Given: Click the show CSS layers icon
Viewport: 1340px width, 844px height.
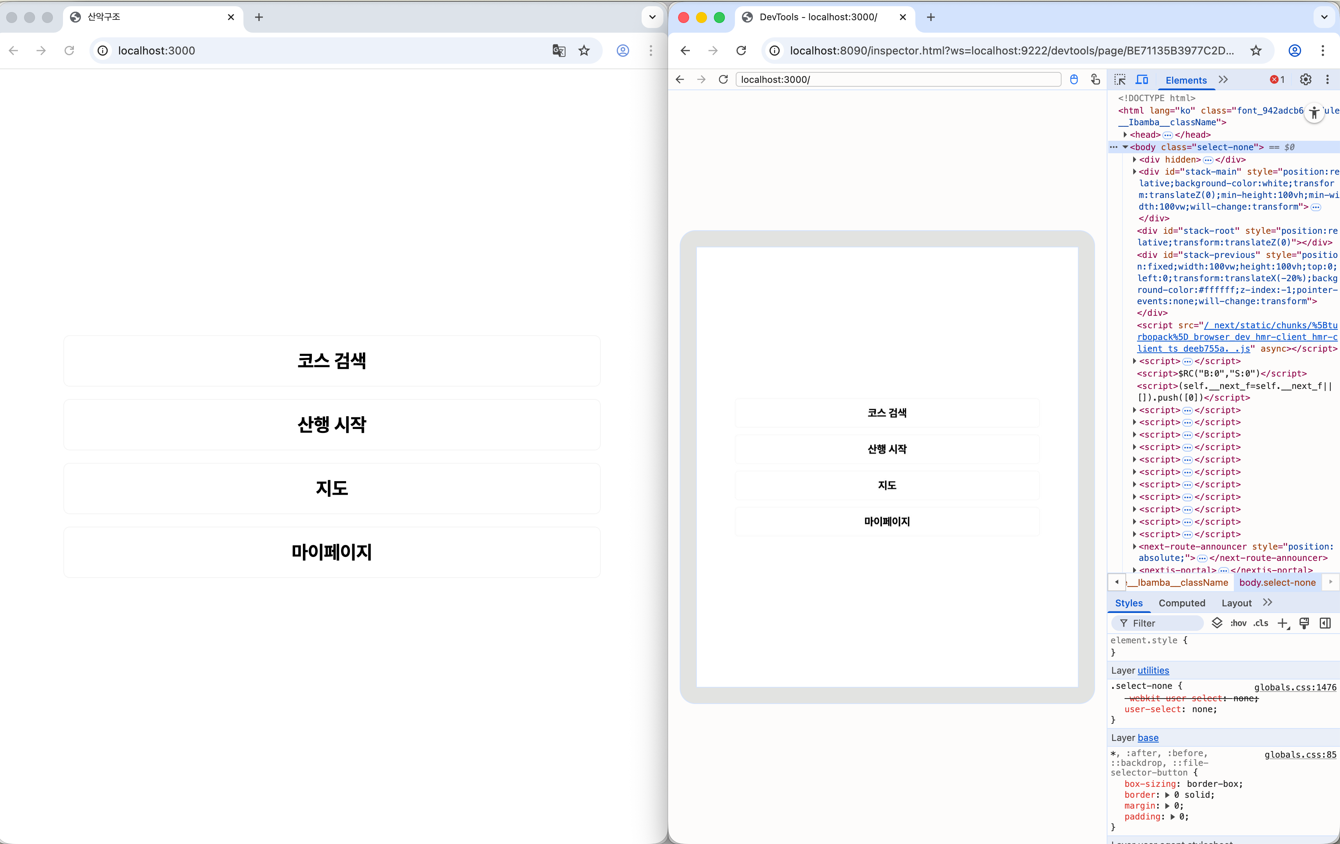Looking at the screenshot, I should point(1217,623).
